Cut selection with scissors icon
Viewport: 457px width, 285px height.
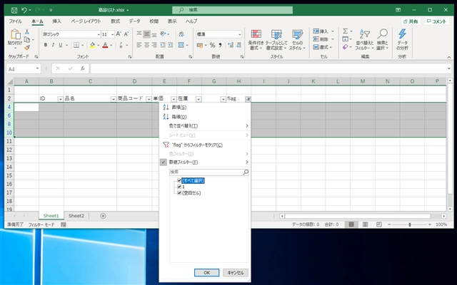coord(27,31)
